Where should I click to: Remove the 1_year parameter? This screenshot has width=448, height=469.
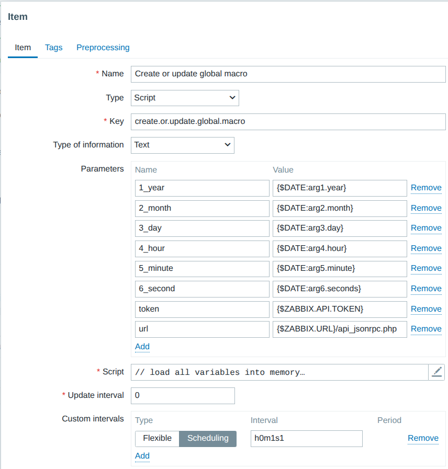425,188
